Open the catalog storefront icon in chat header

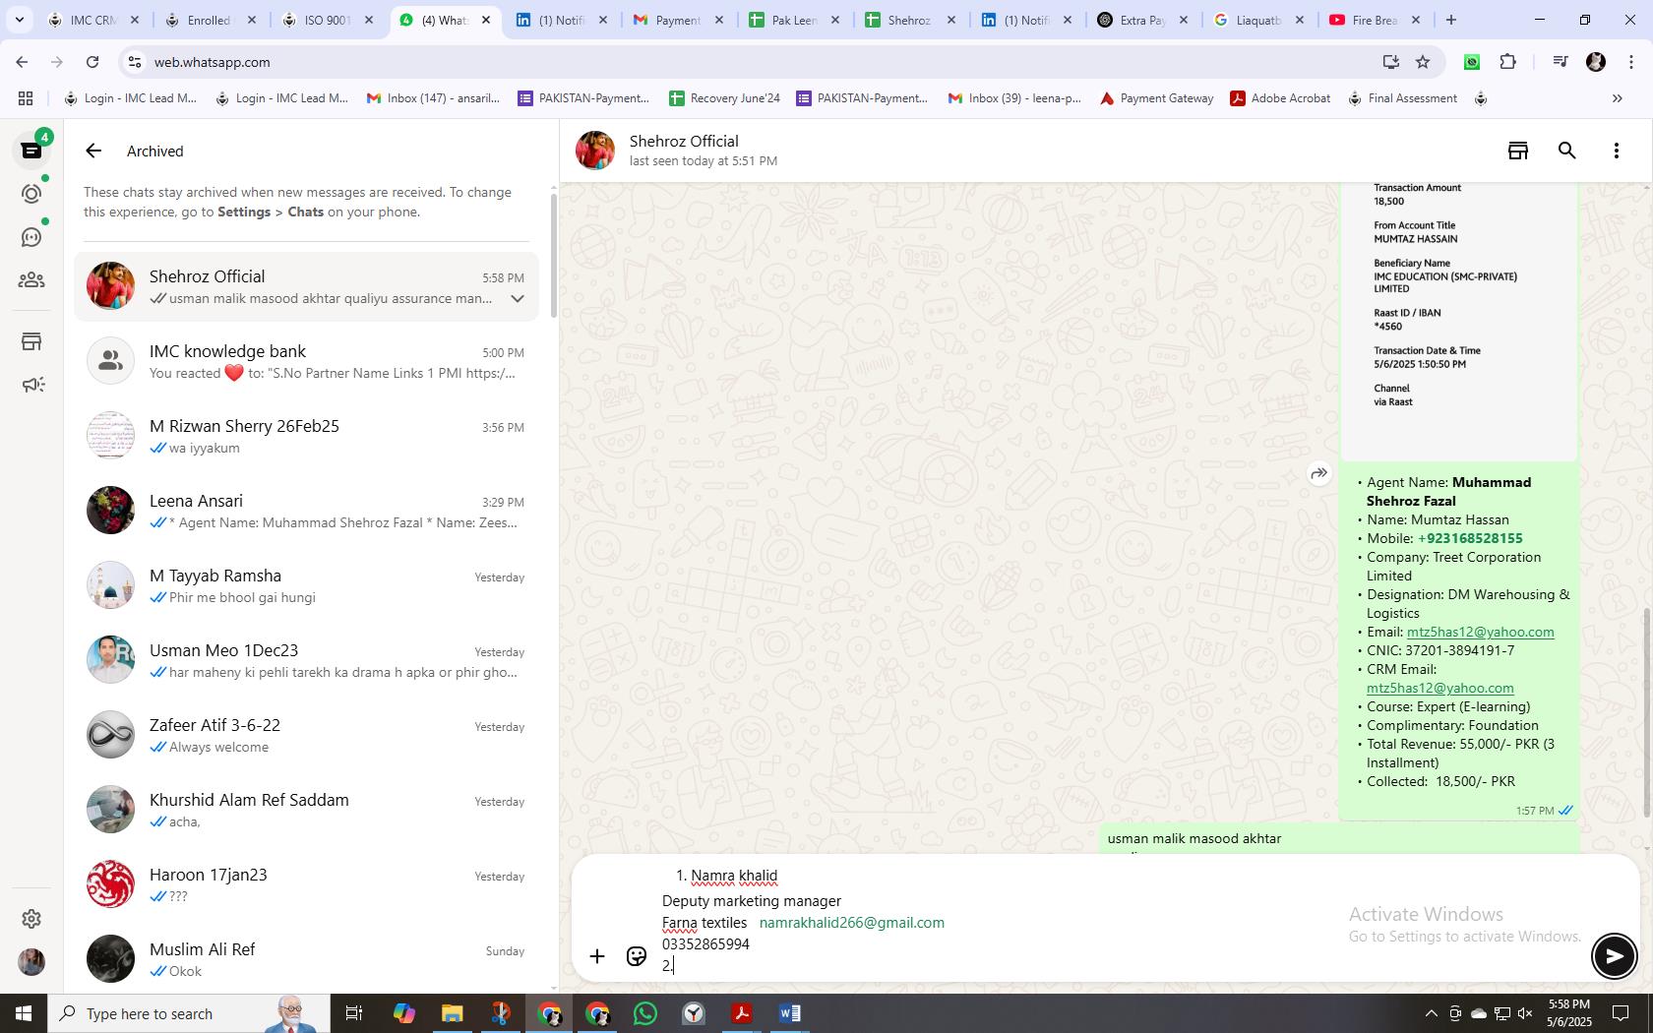[x=1518, y=151]
